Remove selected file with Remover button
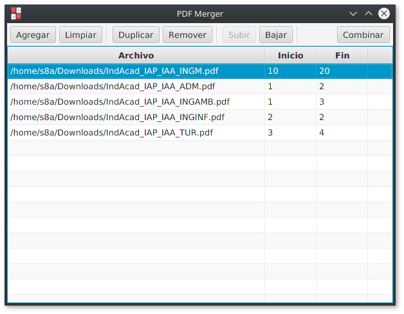This screenshot has height=314, width=404. pyautogui.click(x=187, y=35)
